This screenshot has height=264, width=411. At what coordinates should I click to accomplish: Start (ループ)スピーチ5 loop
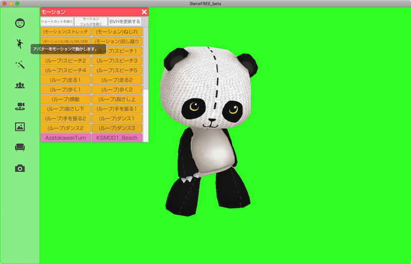(x=117, y=70)
